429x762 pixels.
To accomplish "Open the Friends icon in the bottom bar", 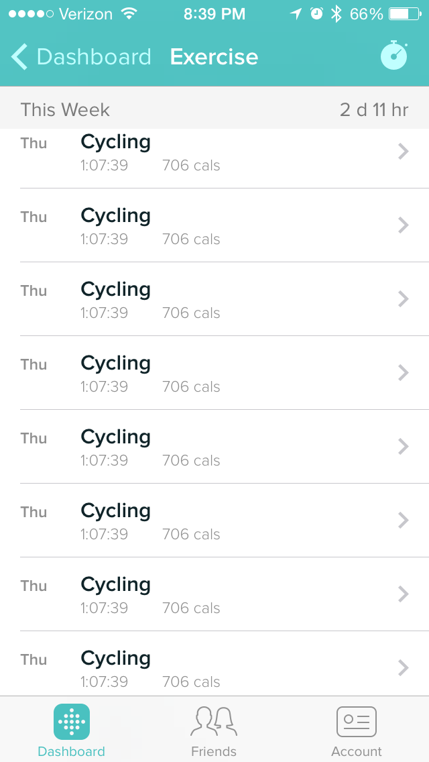I will [214, 722].
